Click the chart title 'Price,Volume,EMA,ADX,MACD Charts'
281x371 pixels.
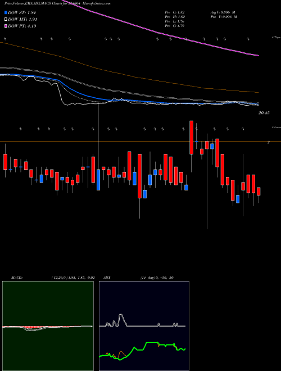(34, 3)
